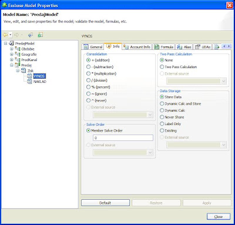Switch to the Info tab
235x225 pixels.
tap(113, 46)
